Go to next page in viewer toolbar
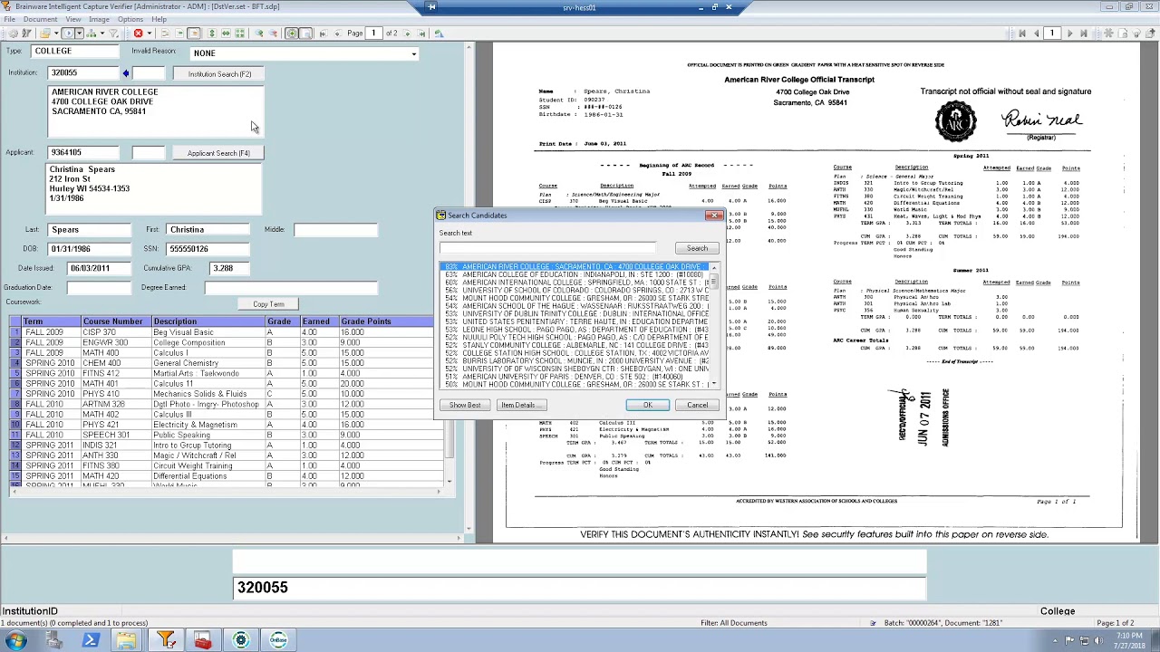Image resolution: width=1160 pixels, height=652 pixels. tap(1070, 34)
